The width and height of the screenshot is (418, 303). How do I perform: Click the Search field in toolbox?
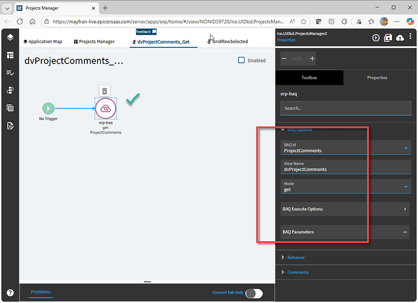pos(346,108)
